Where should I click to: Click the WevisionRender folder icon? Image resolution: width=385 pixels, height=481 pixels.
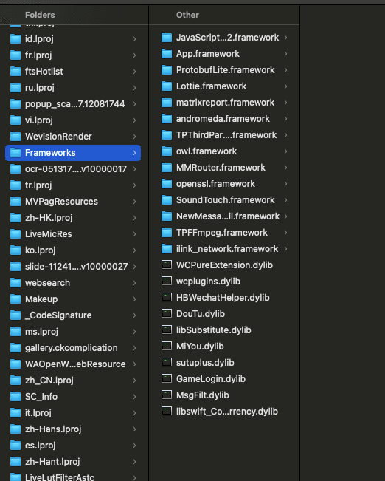[15, 136]
